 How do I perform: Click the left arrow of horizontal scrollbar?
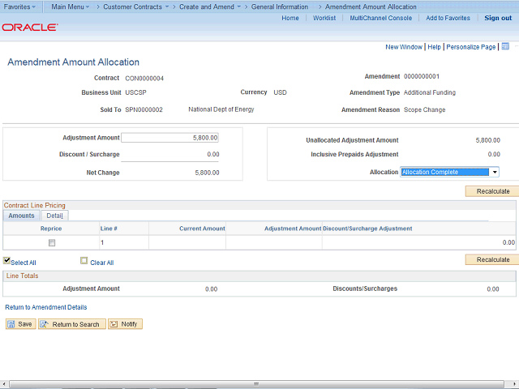(4, 384)
